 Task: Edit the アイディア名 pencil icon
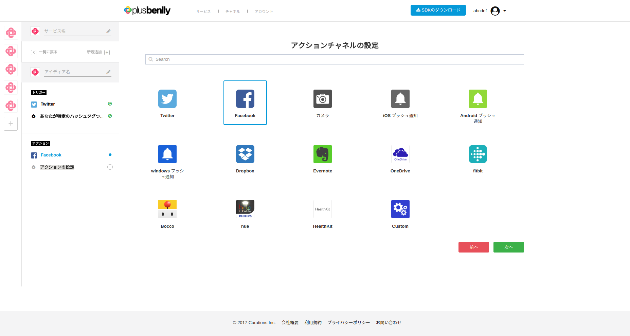point(108,72)
